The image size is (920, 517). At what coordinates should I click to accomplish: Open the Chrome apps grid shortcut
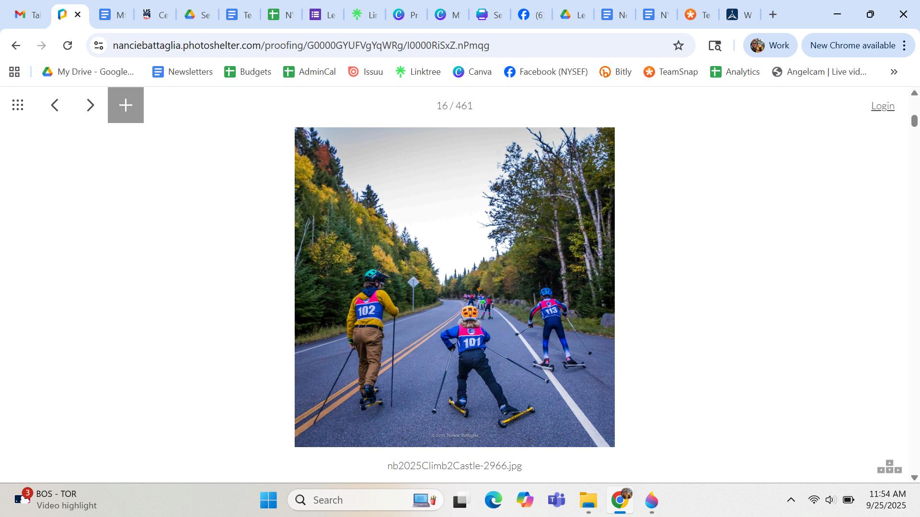click(14, 72)
